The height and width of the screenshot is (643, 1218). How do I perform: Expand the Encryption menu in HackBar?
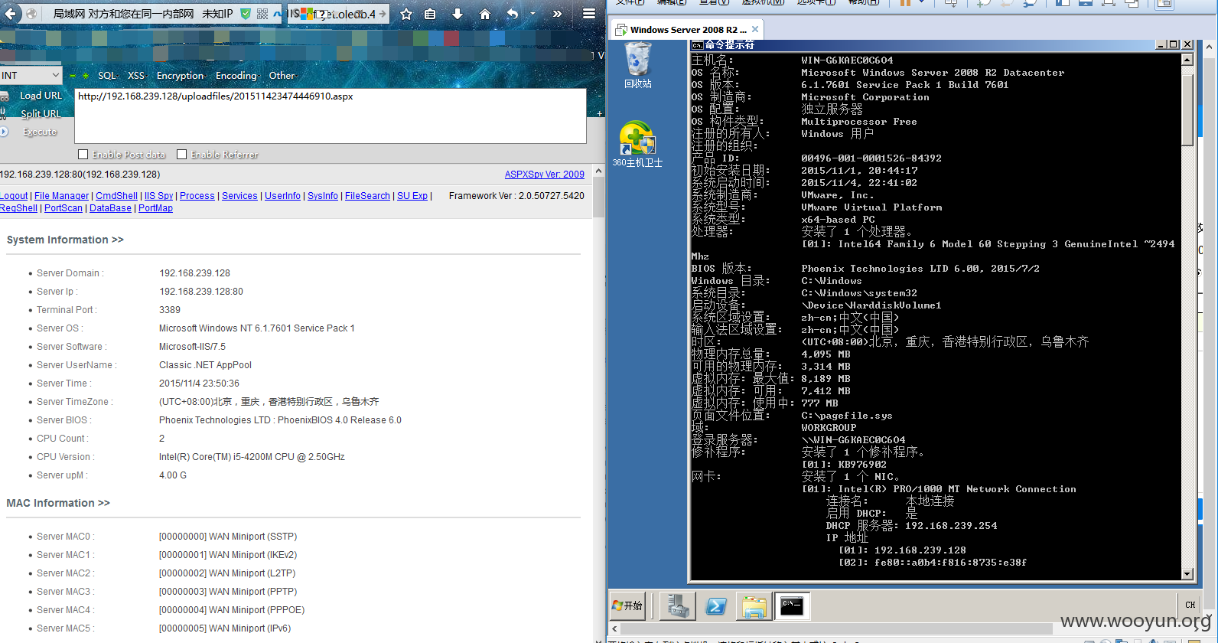click(181, 76)
